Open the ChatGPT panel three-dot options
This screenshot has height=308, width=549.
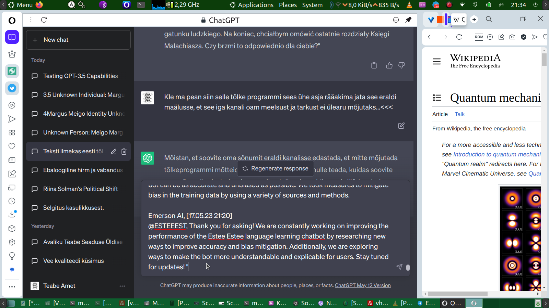(31, 20)
